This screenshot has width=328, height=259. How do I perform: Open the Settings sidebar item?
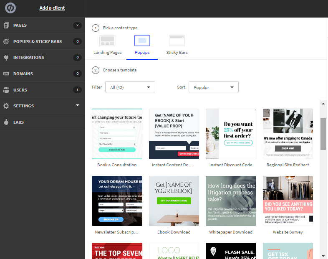coord(43,106)
